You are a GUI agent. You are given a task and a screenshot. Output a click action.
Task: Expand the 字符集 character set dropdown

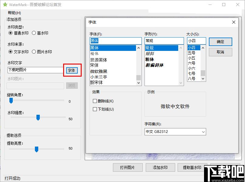[x=203, y=132]
